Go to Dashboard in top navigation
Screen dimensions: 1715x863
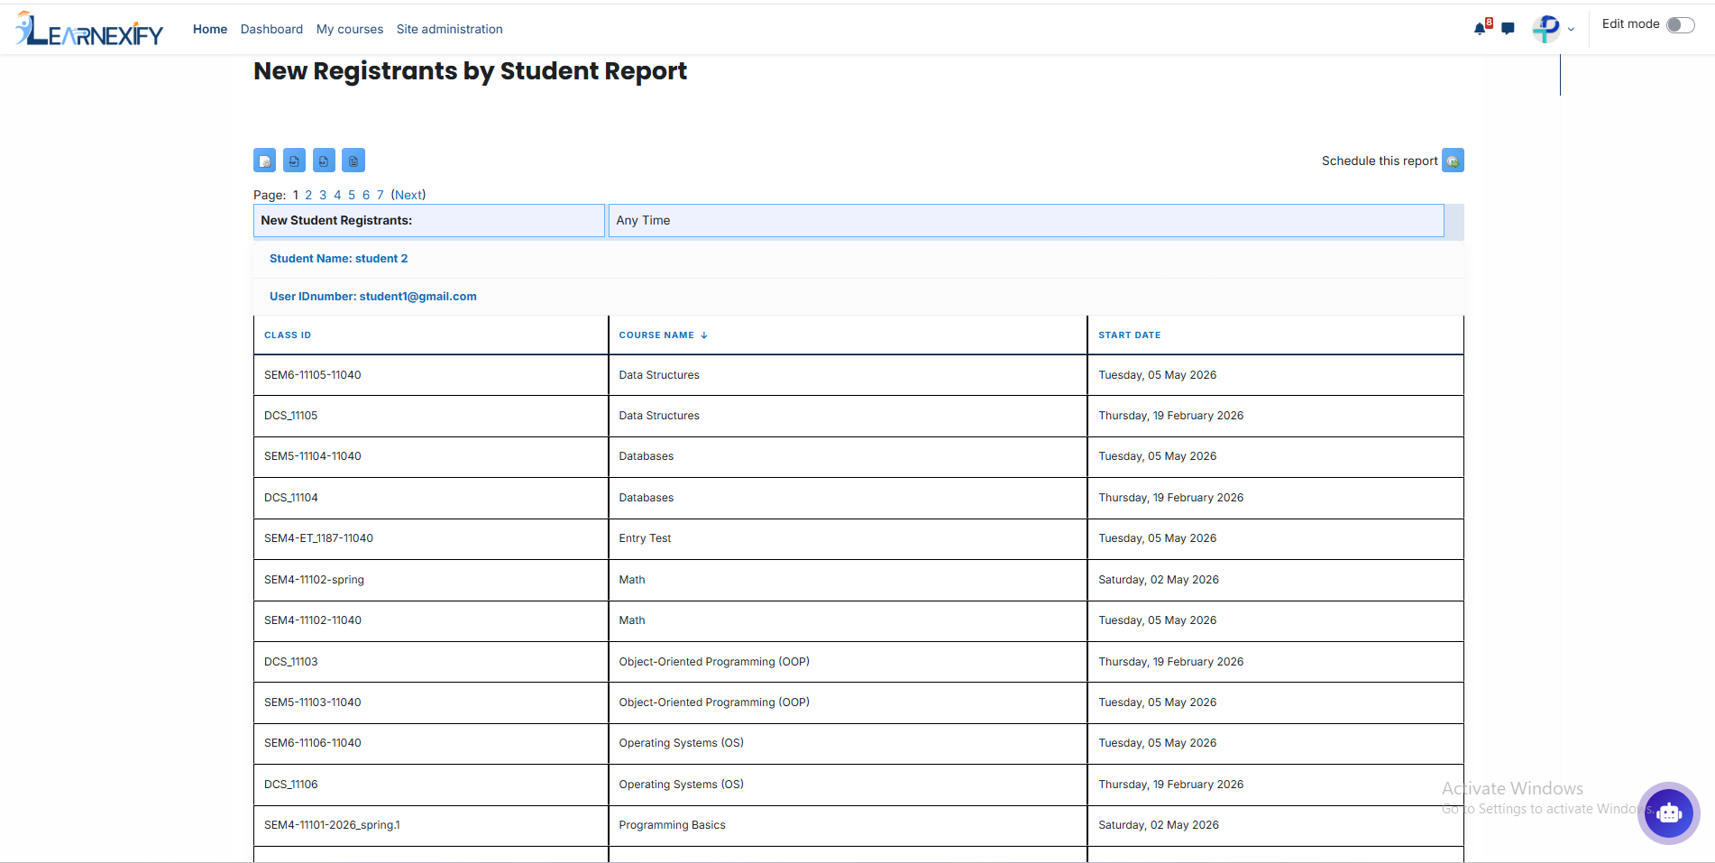point(271,29)
